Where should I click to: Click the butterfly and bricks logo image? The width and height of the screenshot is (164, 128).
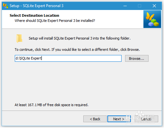coord(152,19)
